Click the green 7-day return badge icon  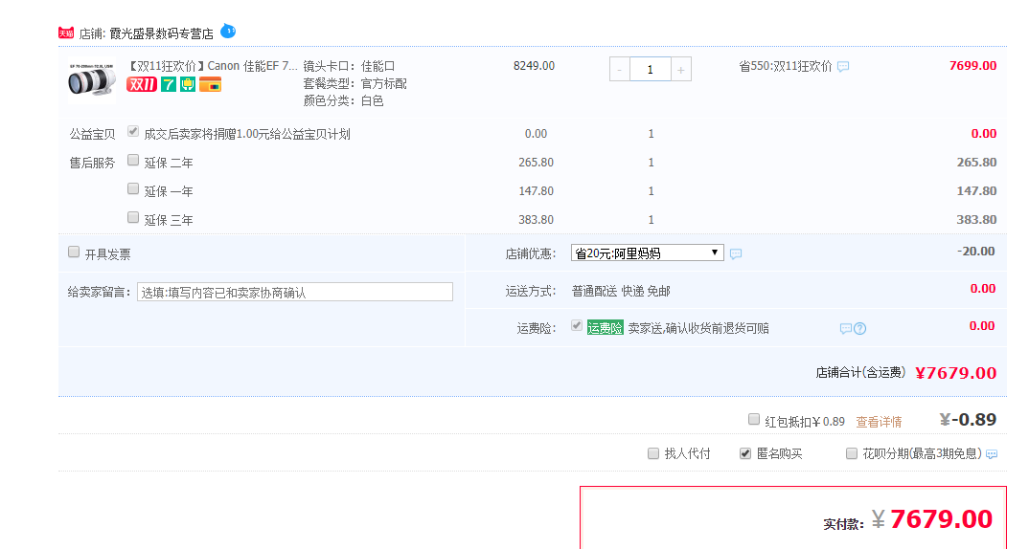[169, 84]
